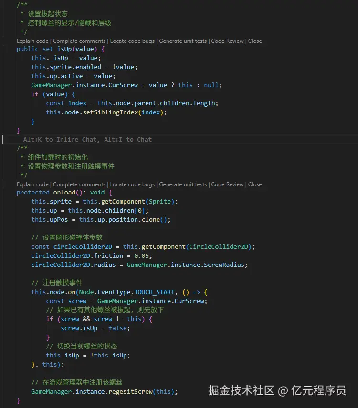Click the line 'this.up = this.node.children[0];'
Screen dimensions: 358x408
90,211
